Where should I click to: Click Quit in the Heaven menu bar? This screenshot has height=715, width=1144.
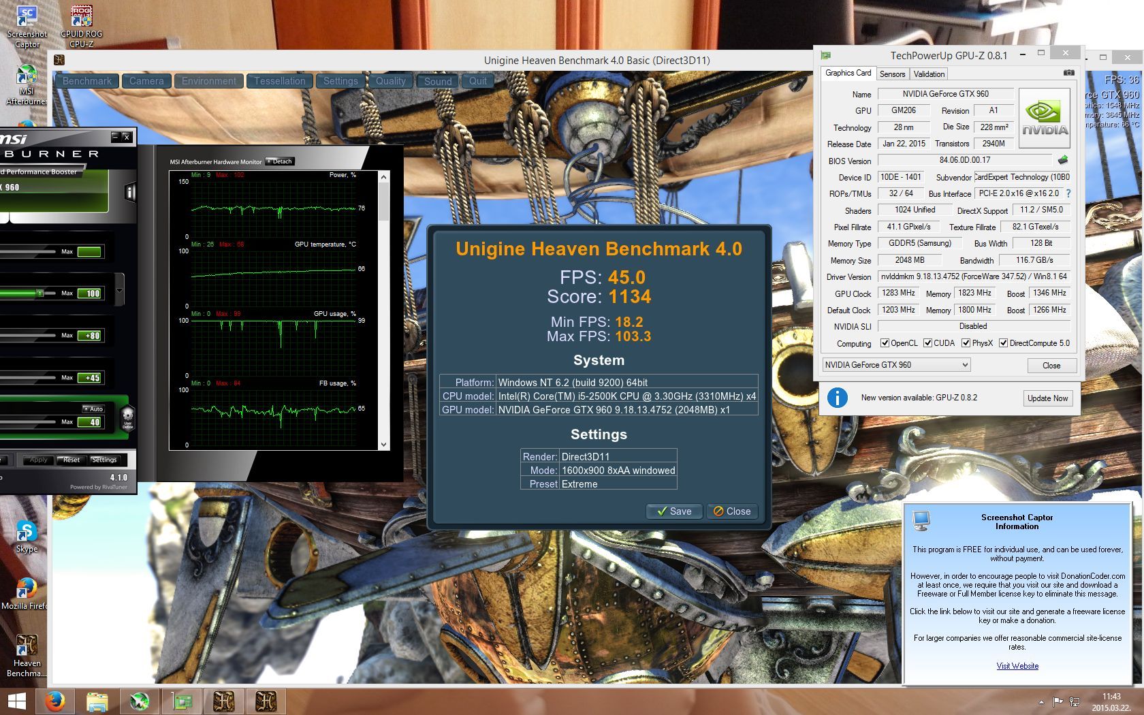point(478,81)
